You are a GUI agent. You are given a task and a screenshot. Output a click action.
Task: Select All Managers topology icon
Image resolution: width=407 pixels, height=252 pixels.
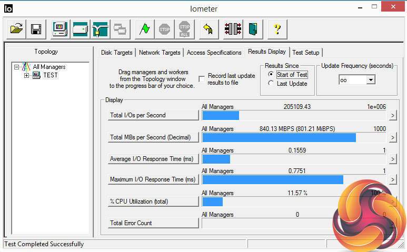[26, 67]
